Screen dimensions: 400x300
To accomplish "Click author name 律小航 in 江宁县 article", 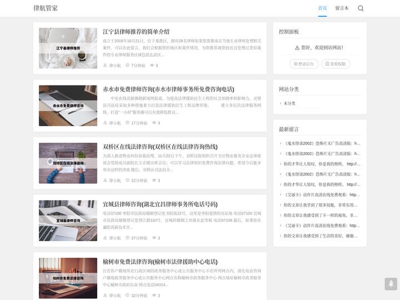I will 115,66.
